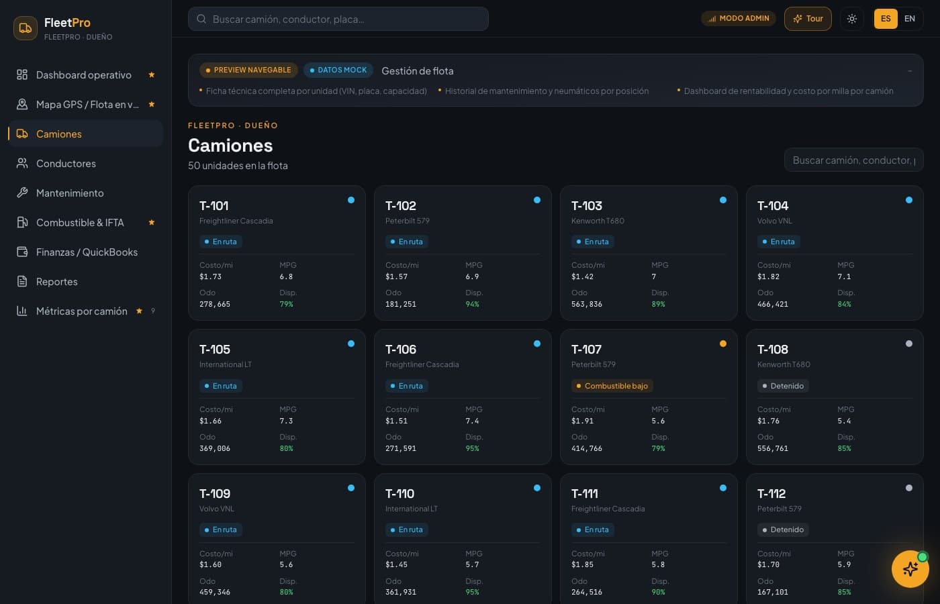The width and height of the screenshot is (940, 604).
Task: Click the star next to Métricas por camión
Action: pyautogui.click(x=139, y=311)
